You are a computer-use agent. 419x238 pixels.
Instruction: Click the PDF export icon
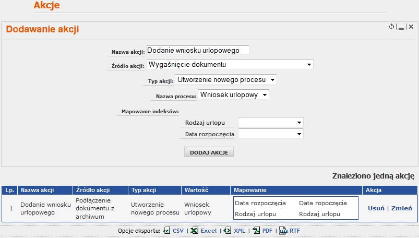[x=256, y=230]
